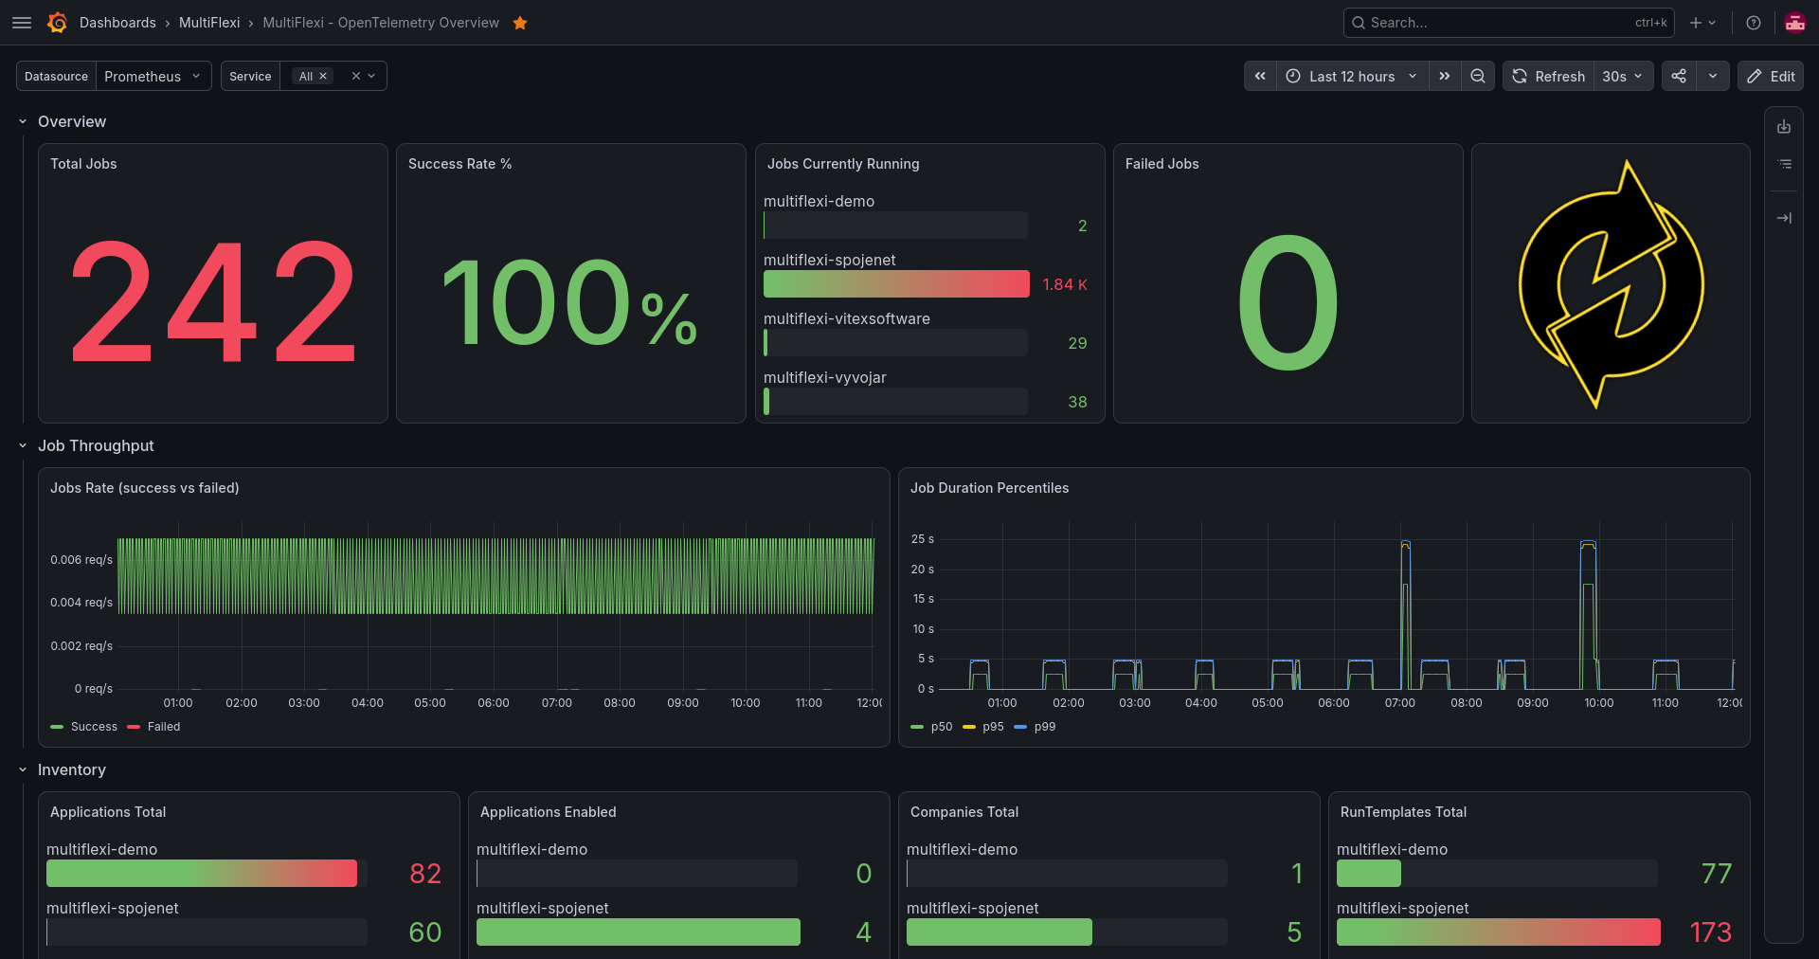Open the Companies Total panel title

tap(964, 812)
